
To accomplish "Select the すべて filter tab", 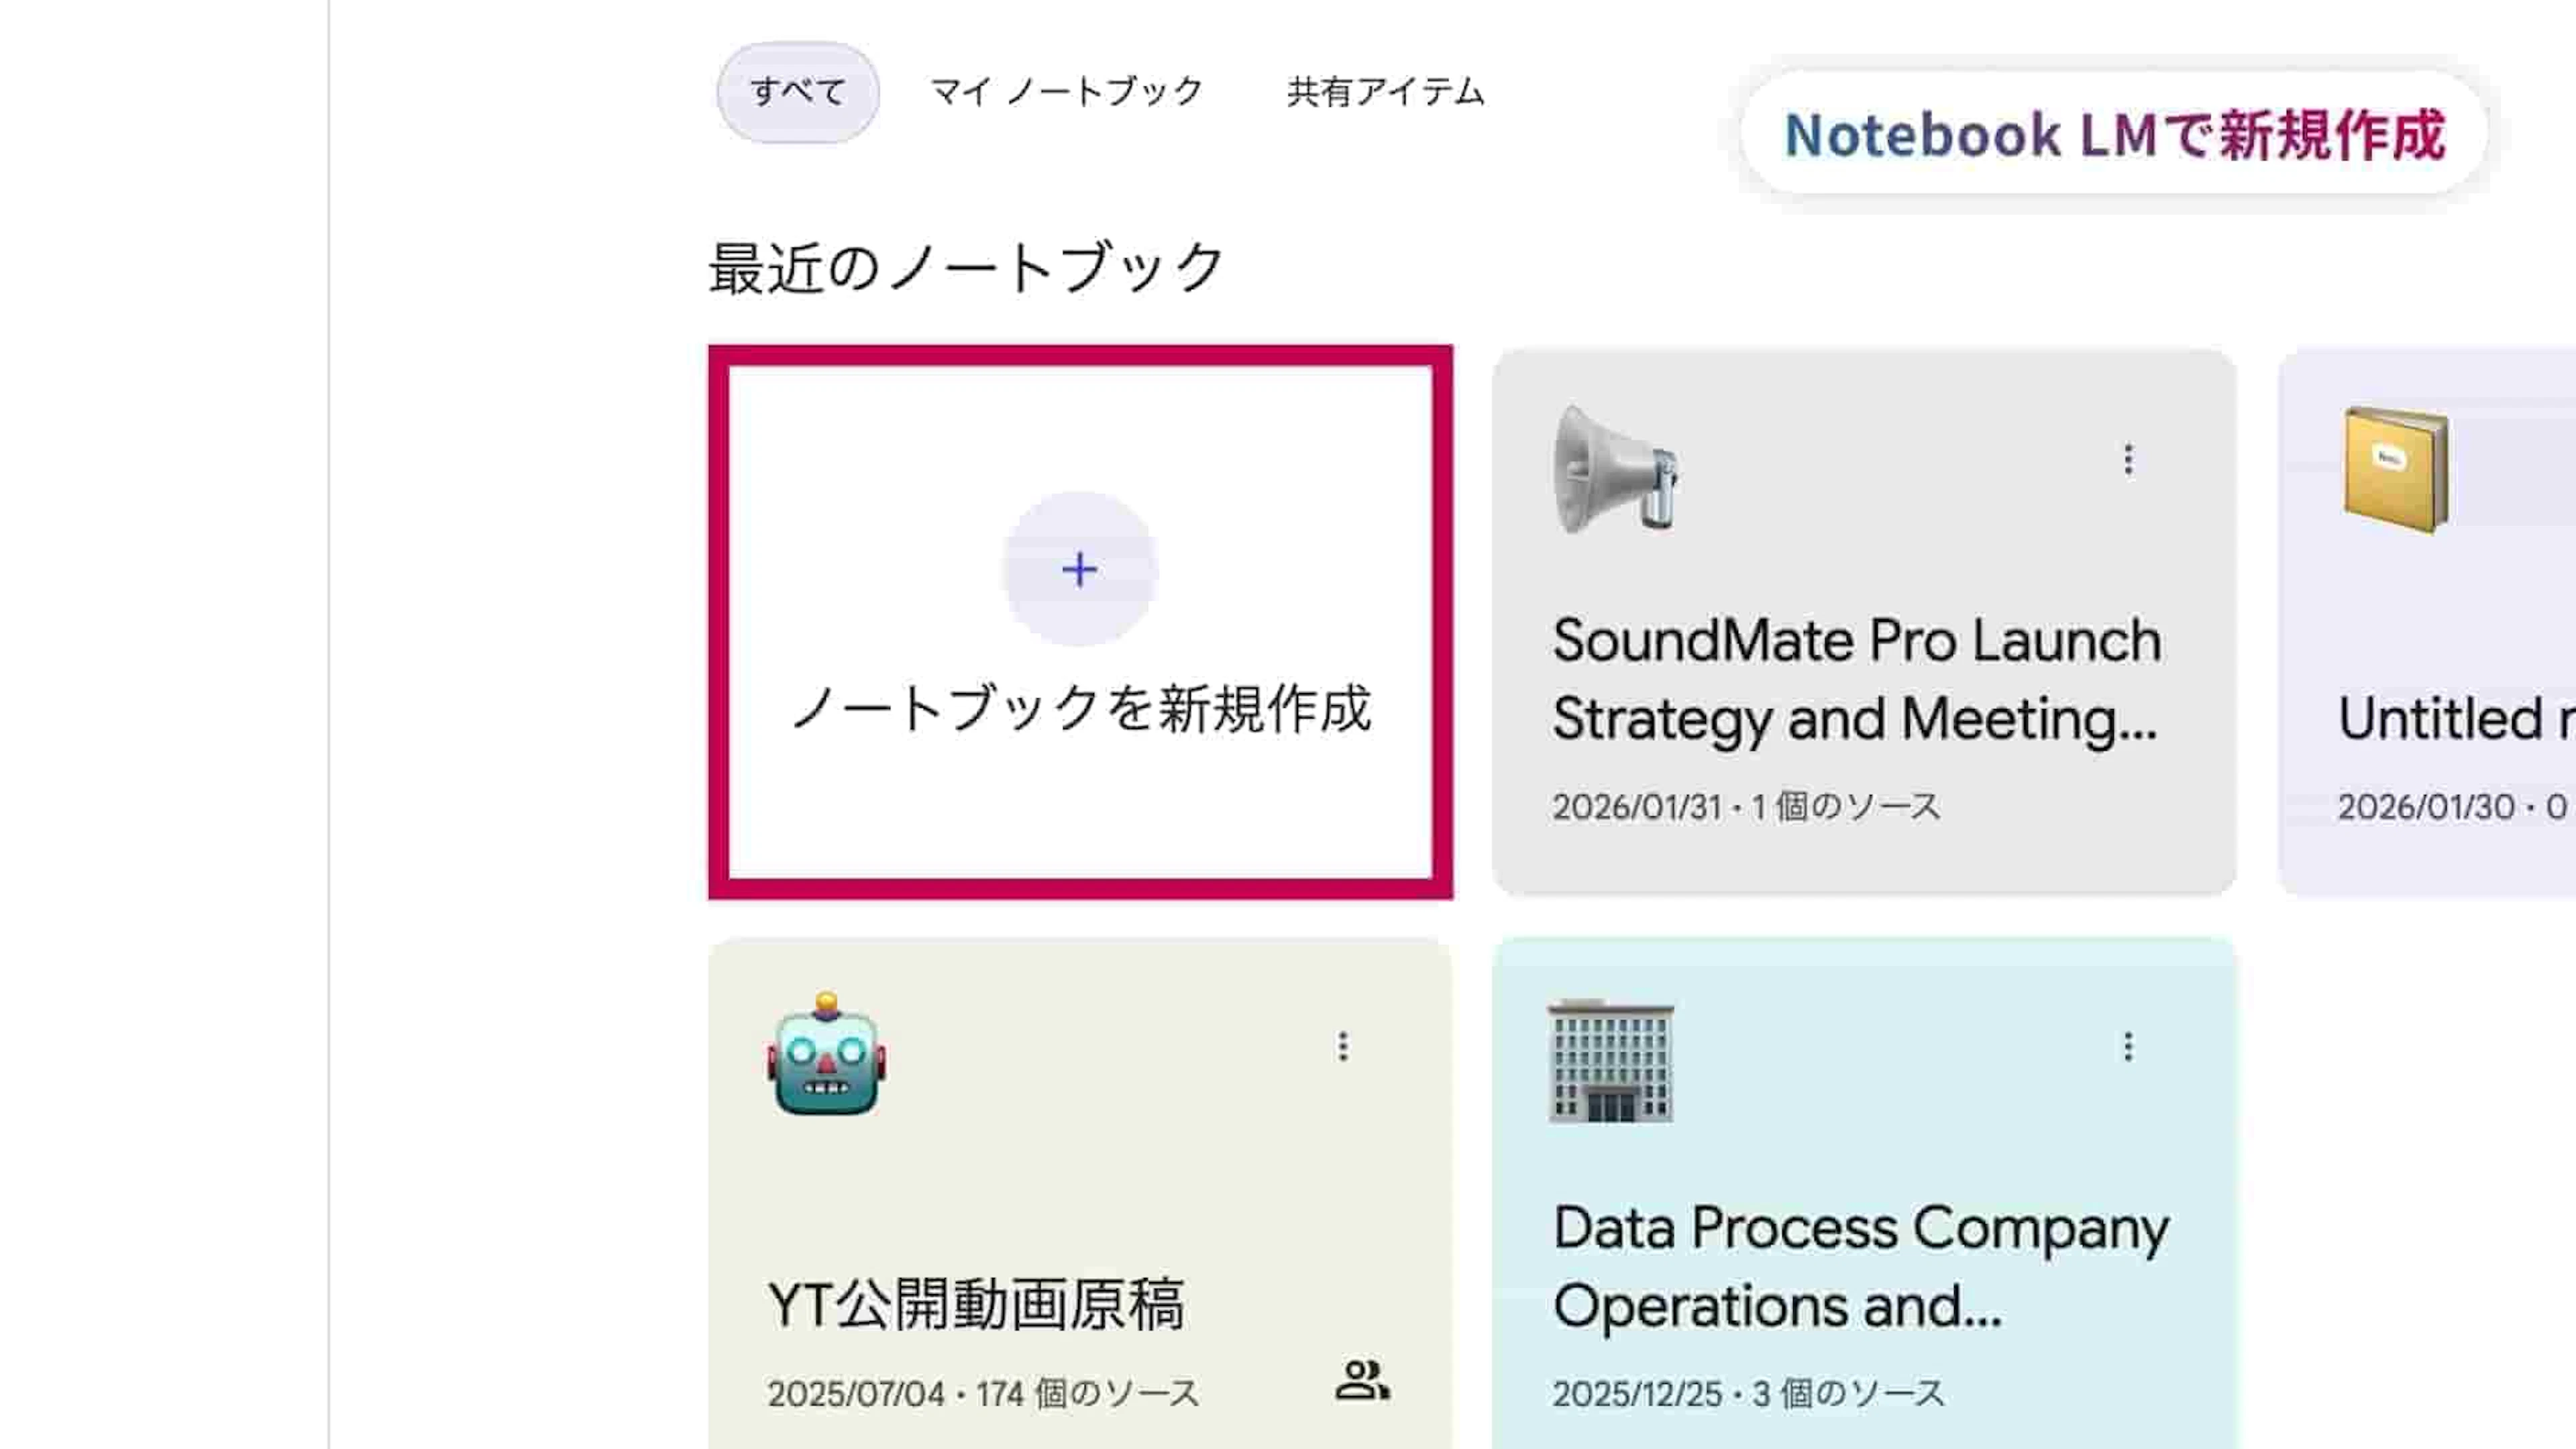I will tap(798, 92).
